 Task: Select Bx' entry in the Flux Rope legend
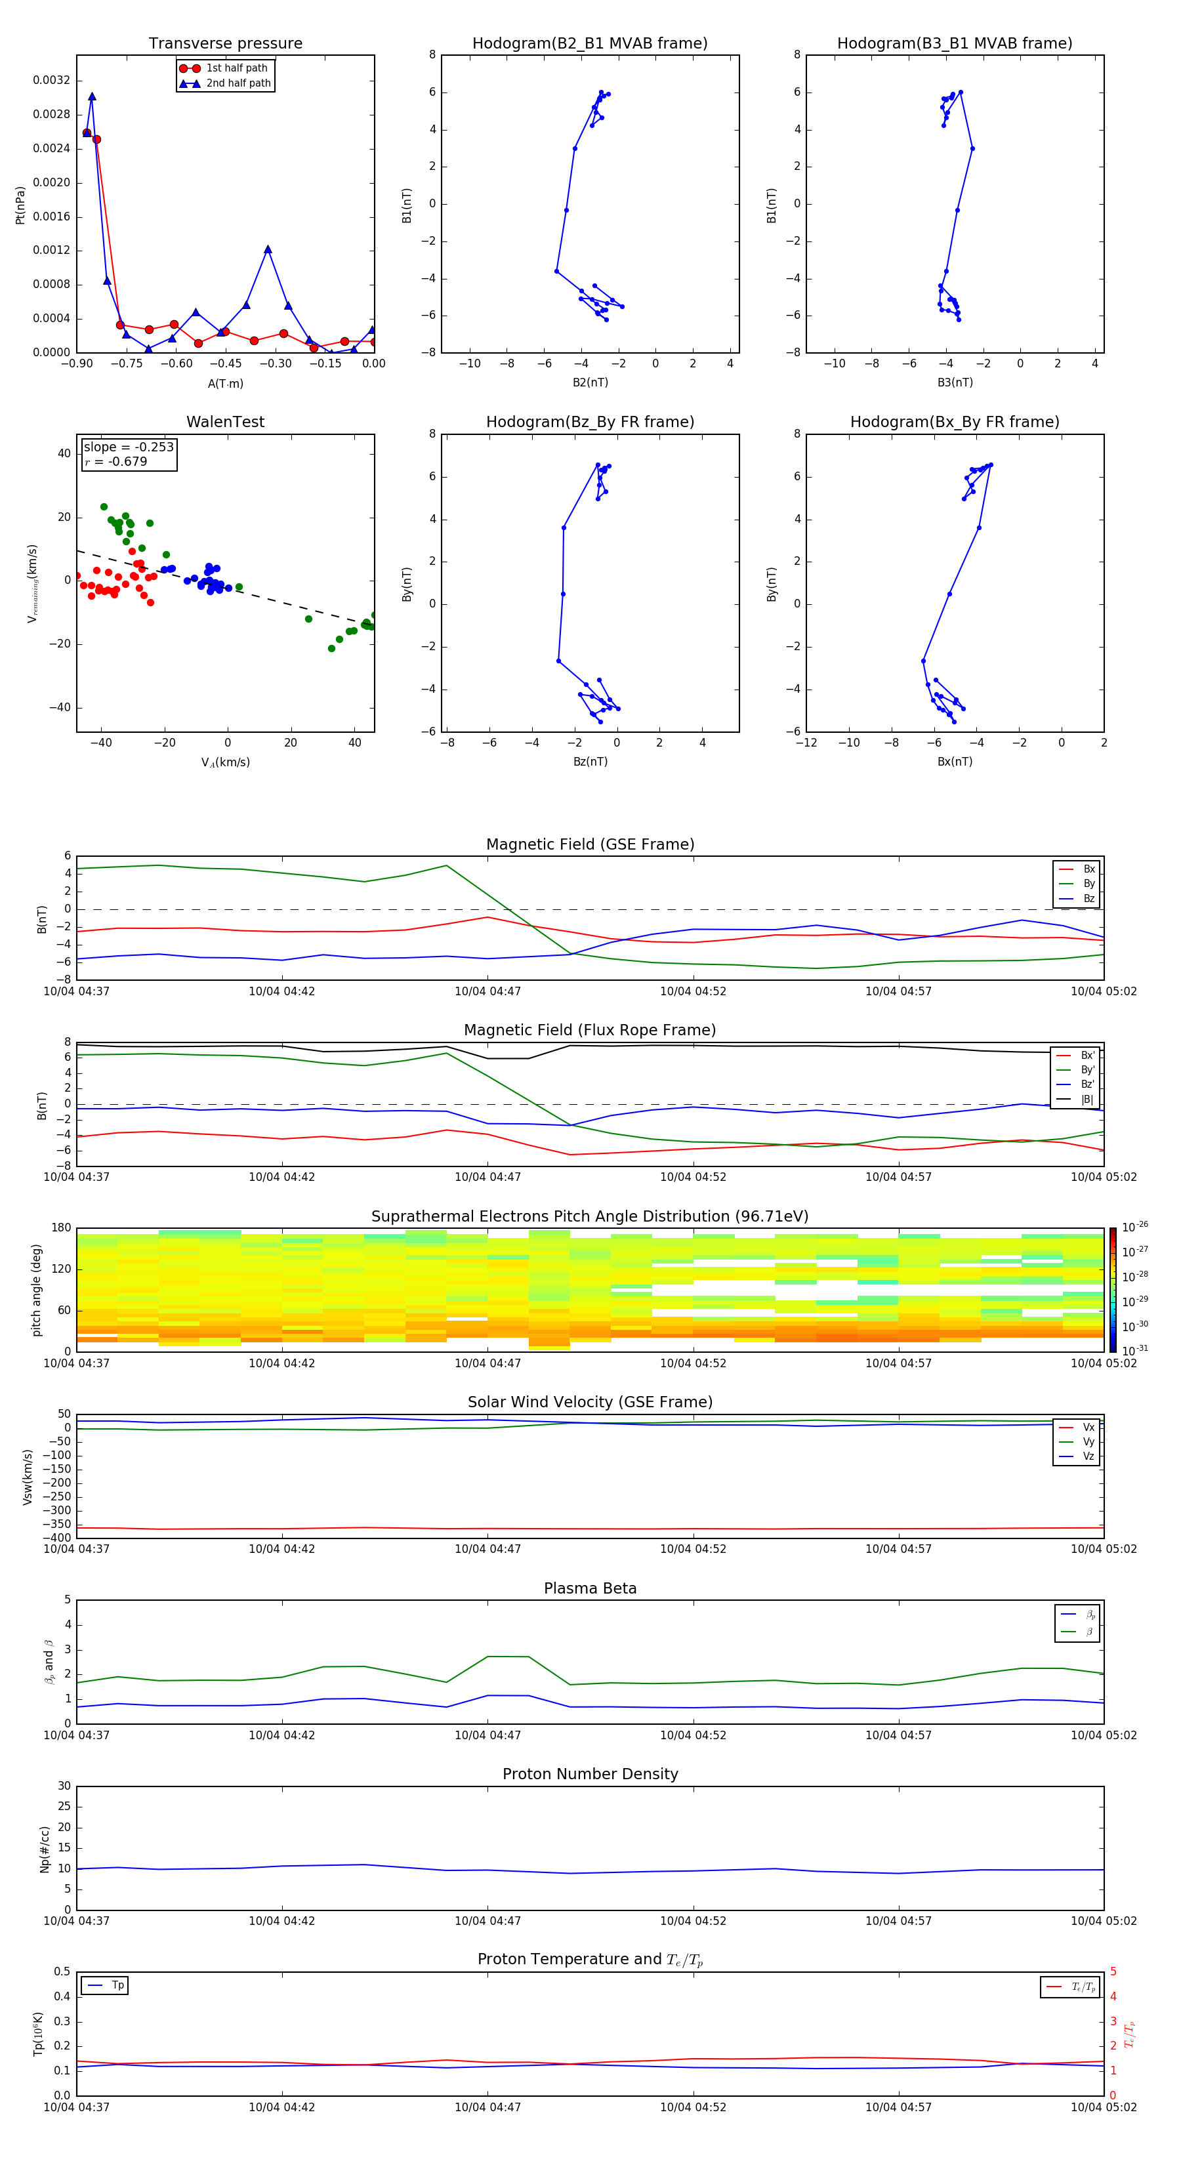pos(1075,1056)
